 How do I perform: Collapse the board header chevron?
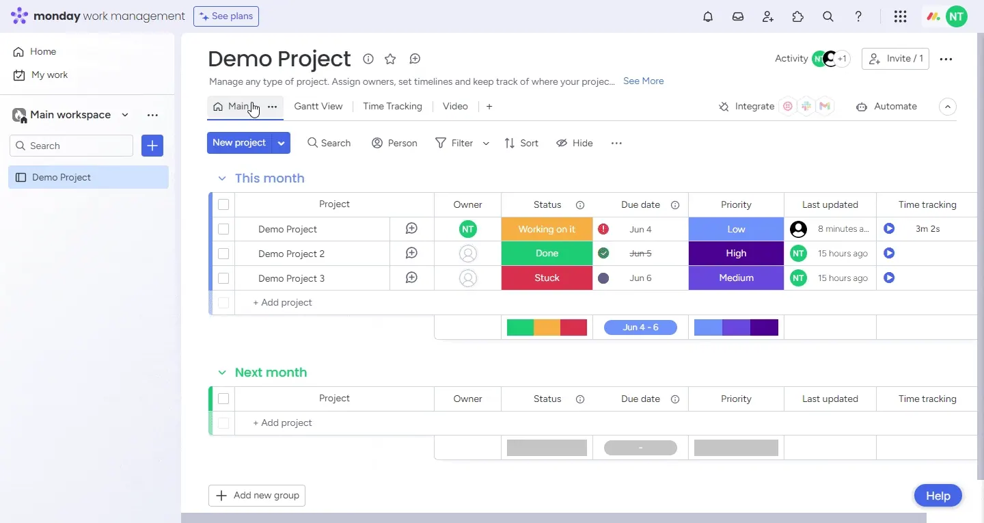pyautogui.click(x=947, y=107)
